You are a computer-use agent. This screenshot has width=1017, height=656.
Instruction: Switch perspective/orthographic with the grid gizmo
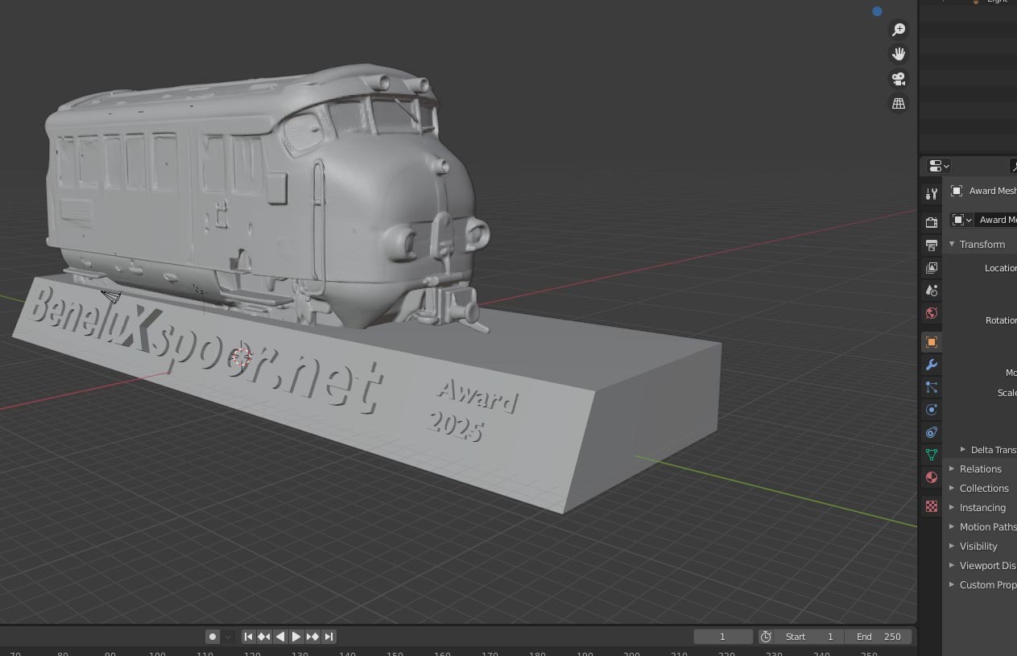[x=898, y=103]
